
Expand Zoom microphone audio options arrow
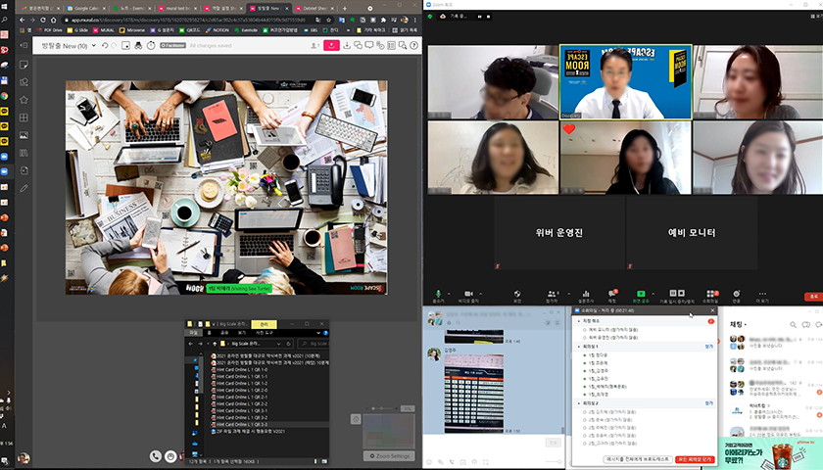pos(450,294)
